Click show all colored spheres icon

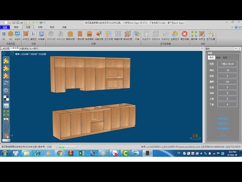tap(175, 35)
